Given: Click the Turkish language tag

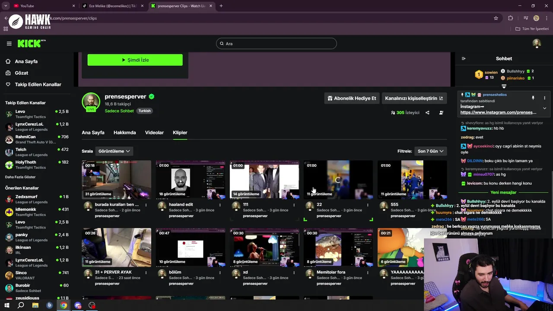Looking at the screenshot, I should point(144,111).
